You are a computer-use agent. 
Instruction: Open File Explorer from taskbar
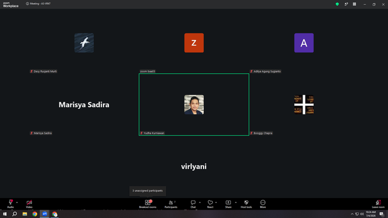click(25, 214)
